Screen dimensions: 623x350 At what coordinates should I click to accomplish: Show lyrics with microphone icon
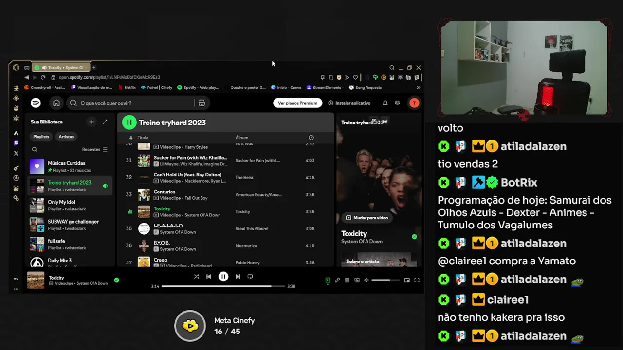(337, 280)
